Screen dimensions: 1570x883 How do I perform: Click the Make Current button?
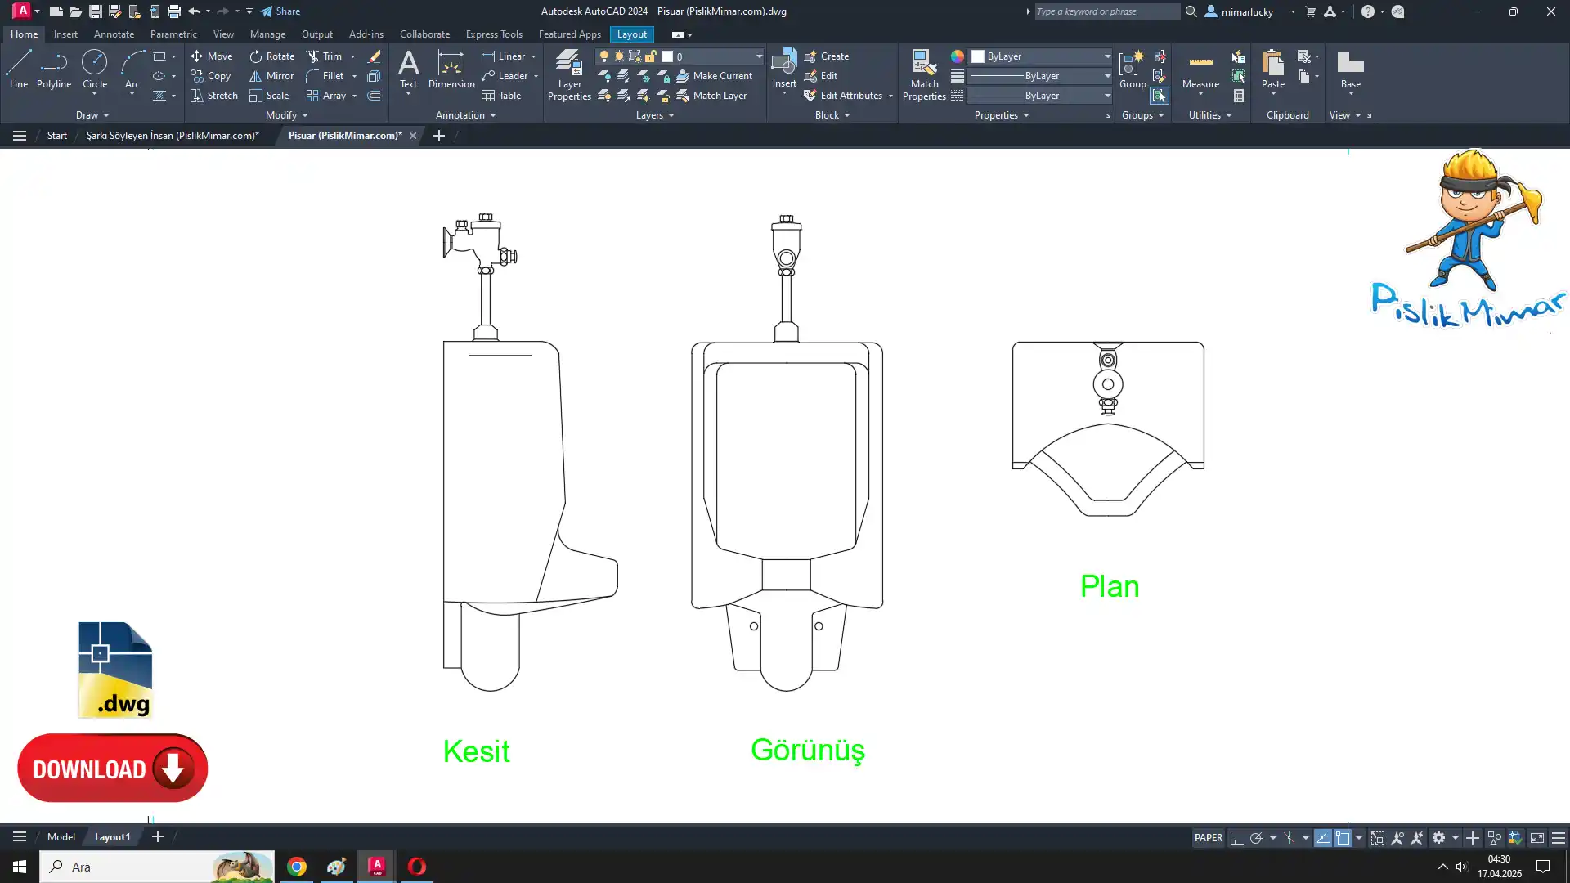point(714,76)
